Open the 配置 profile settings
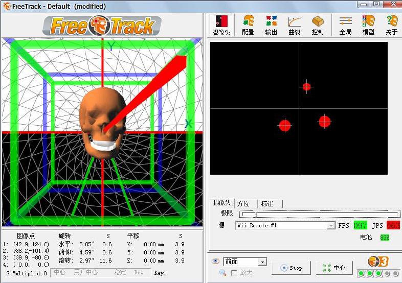 tap(248, 25)
